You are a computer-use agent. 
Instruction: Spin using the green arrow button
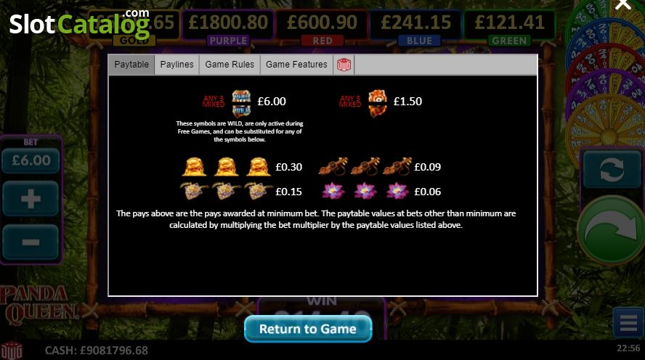tap(611, 230)
